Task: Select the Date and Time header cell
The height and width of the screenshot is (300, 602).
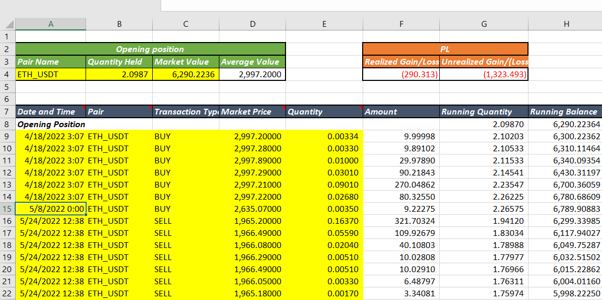Action: tap(51, 112)
